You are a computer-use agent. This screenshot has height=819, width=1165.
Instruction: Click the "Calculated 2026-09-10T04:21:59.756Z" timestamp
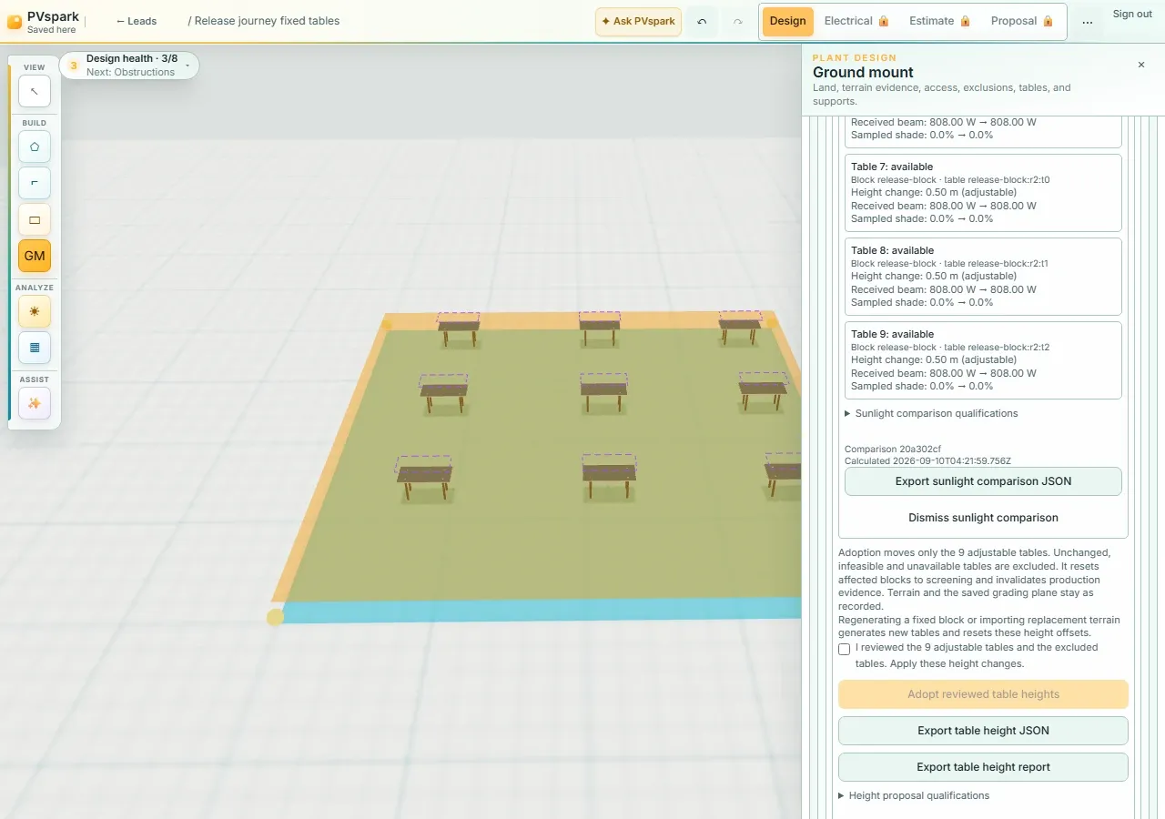[927, 460]
